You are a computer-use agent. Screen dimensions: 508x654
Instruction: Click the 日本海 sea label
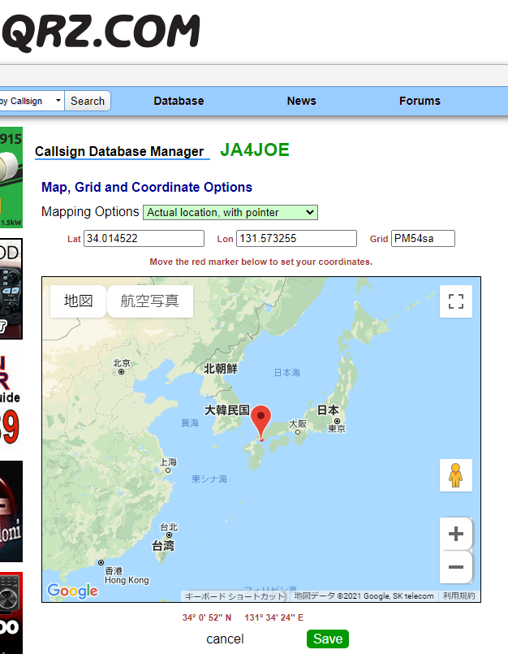coord(287,372)
